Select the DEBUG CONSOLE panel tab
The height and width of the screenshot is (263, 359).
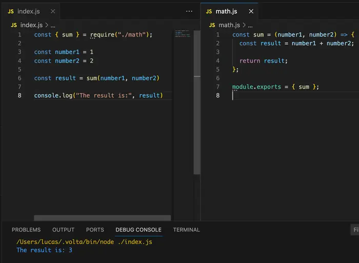tap(138, 230)
